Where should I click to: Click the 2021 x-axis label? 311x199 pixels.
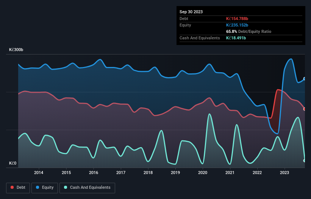click(230, 173)
